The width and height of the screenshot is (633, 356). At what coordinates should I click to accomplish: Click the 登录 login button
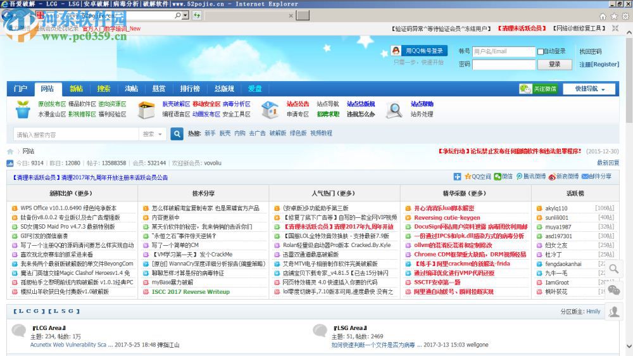pyautogui.click(x=555, y=64)
